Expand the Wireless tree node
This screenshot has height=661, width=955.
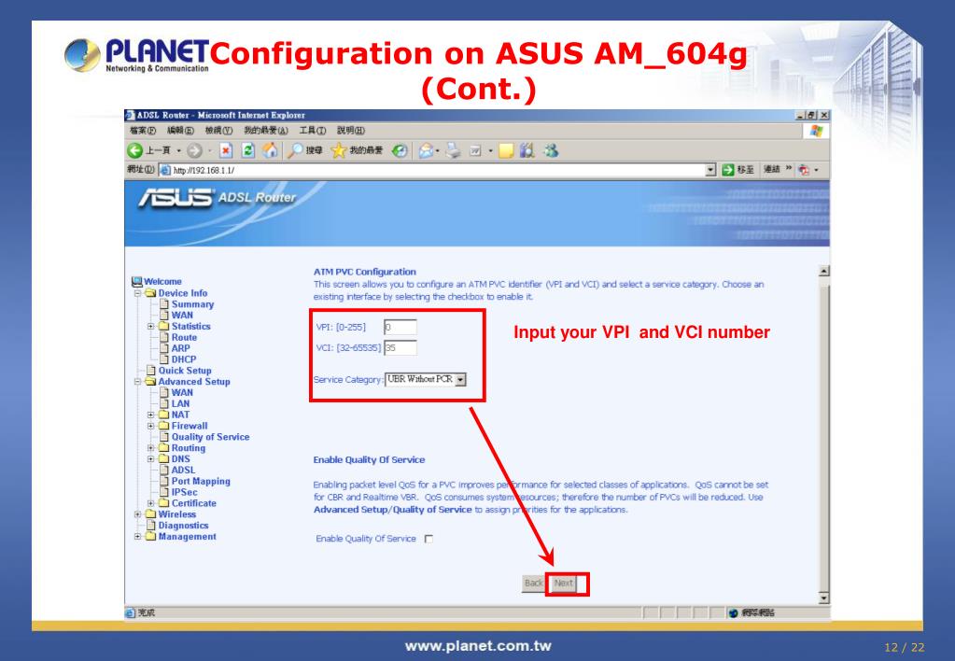click(137, 514)
